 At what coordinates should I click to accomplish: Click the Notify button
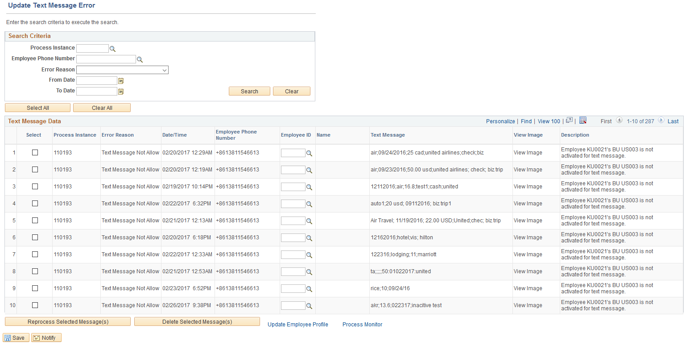pyautogui.click(x=46, y=338)
